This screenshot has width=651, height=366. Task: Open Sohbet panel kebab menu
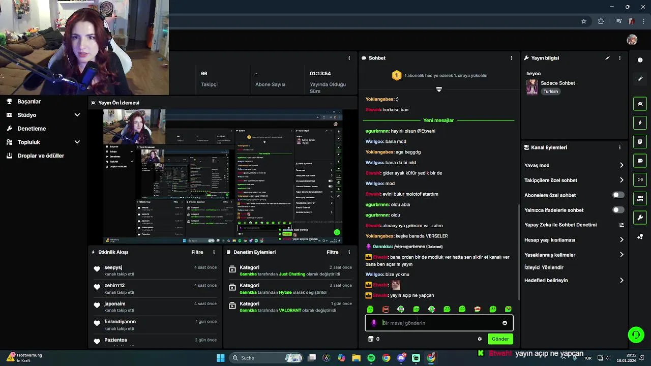point(512,58)
